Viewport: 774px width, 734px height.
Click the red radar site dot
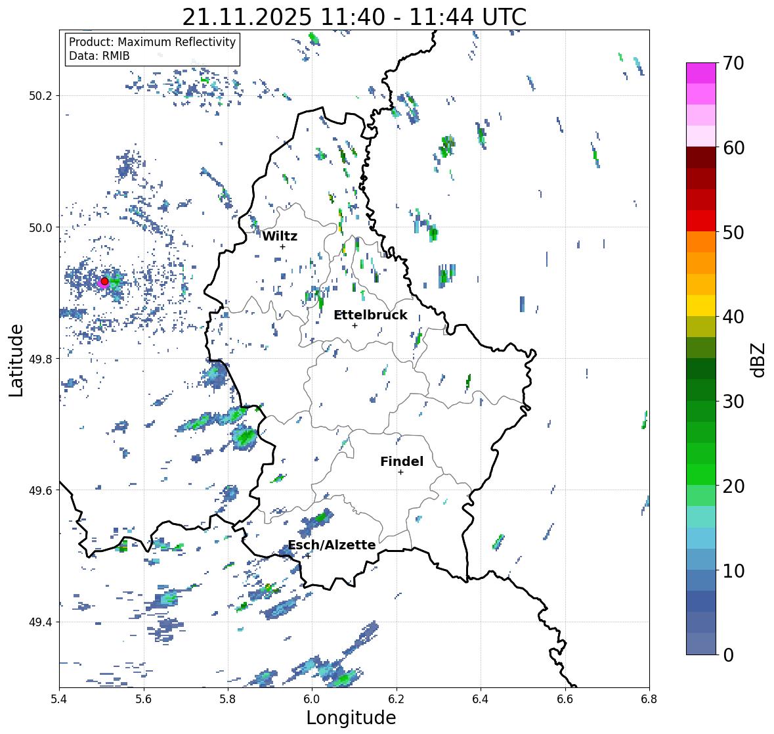pos(104,281)
